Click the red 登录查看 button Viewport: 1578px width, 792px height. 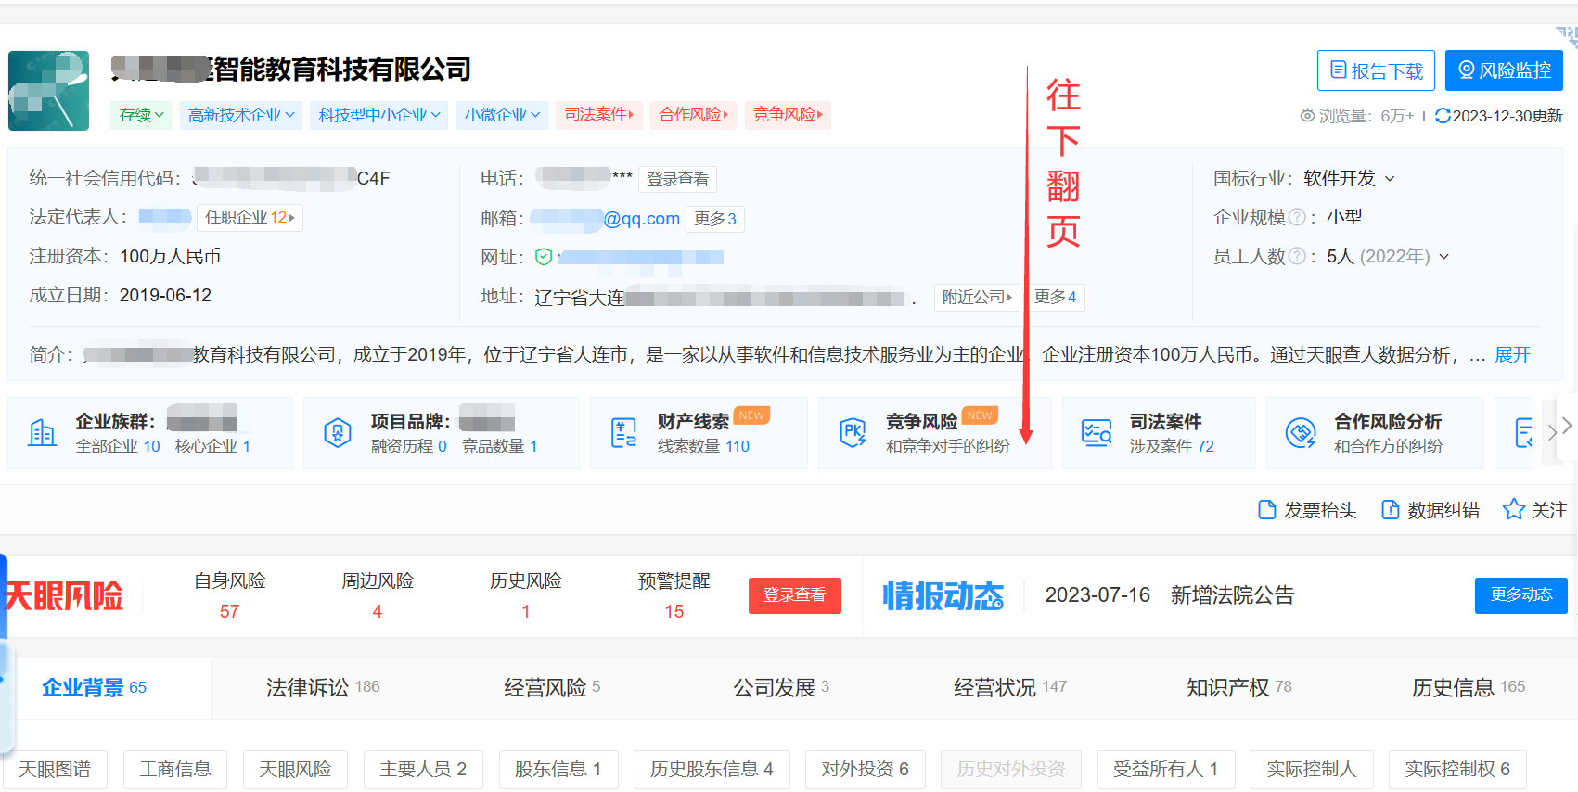(x=795, y=595)
